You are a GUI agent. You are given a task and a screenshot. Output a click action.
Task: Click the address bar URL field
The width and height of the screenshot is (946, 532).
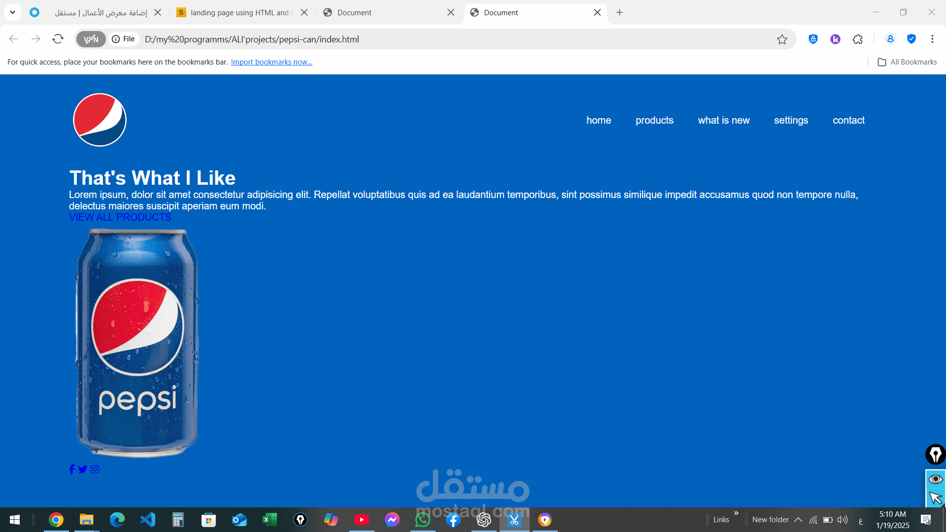pos(443,39)
